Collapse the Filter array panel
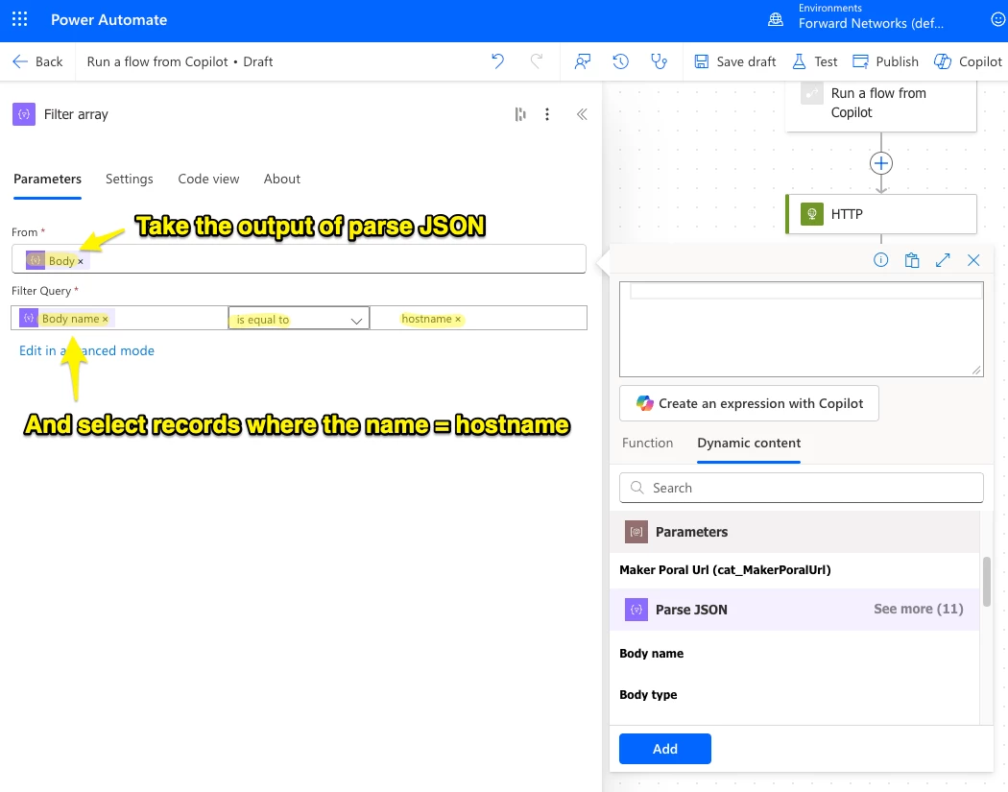Viewport: 1008px width, 792px height. coord(582,114)
